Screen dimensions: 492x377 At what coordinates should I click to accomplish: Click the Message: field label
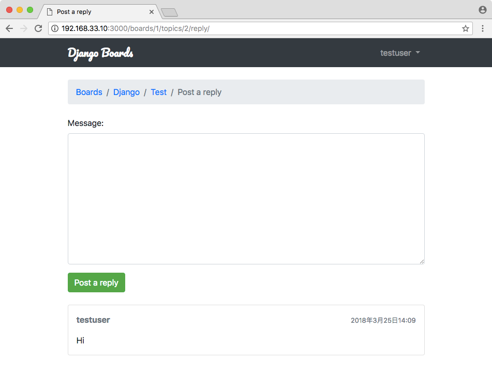pos(86,123)
